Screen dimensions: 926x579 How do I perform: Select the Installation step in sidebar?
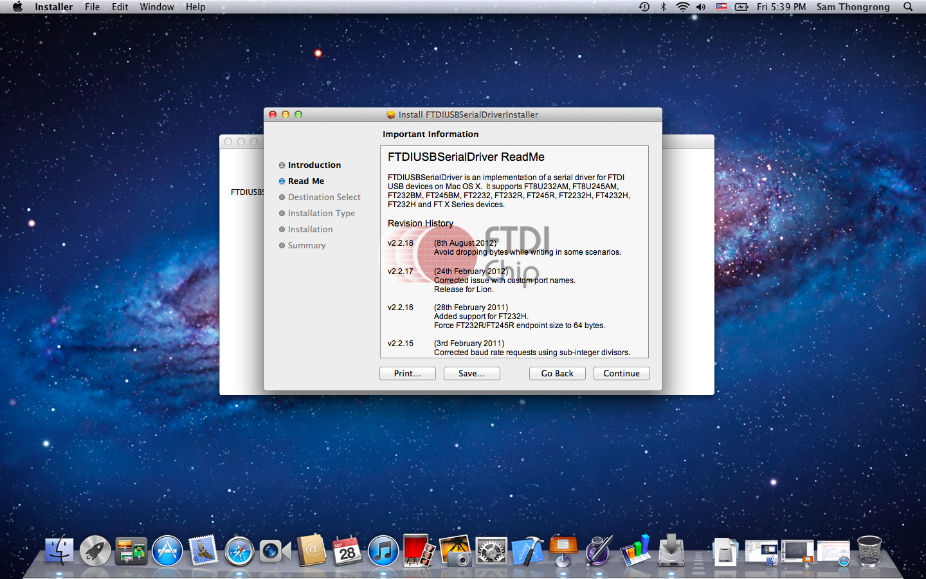pos(306,229)
